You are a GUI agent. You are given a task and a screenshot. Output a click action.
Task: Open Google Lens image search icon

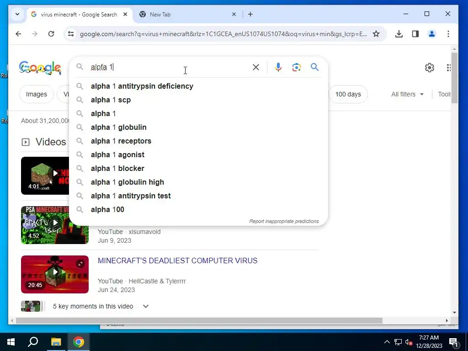[x=296, y=67]
